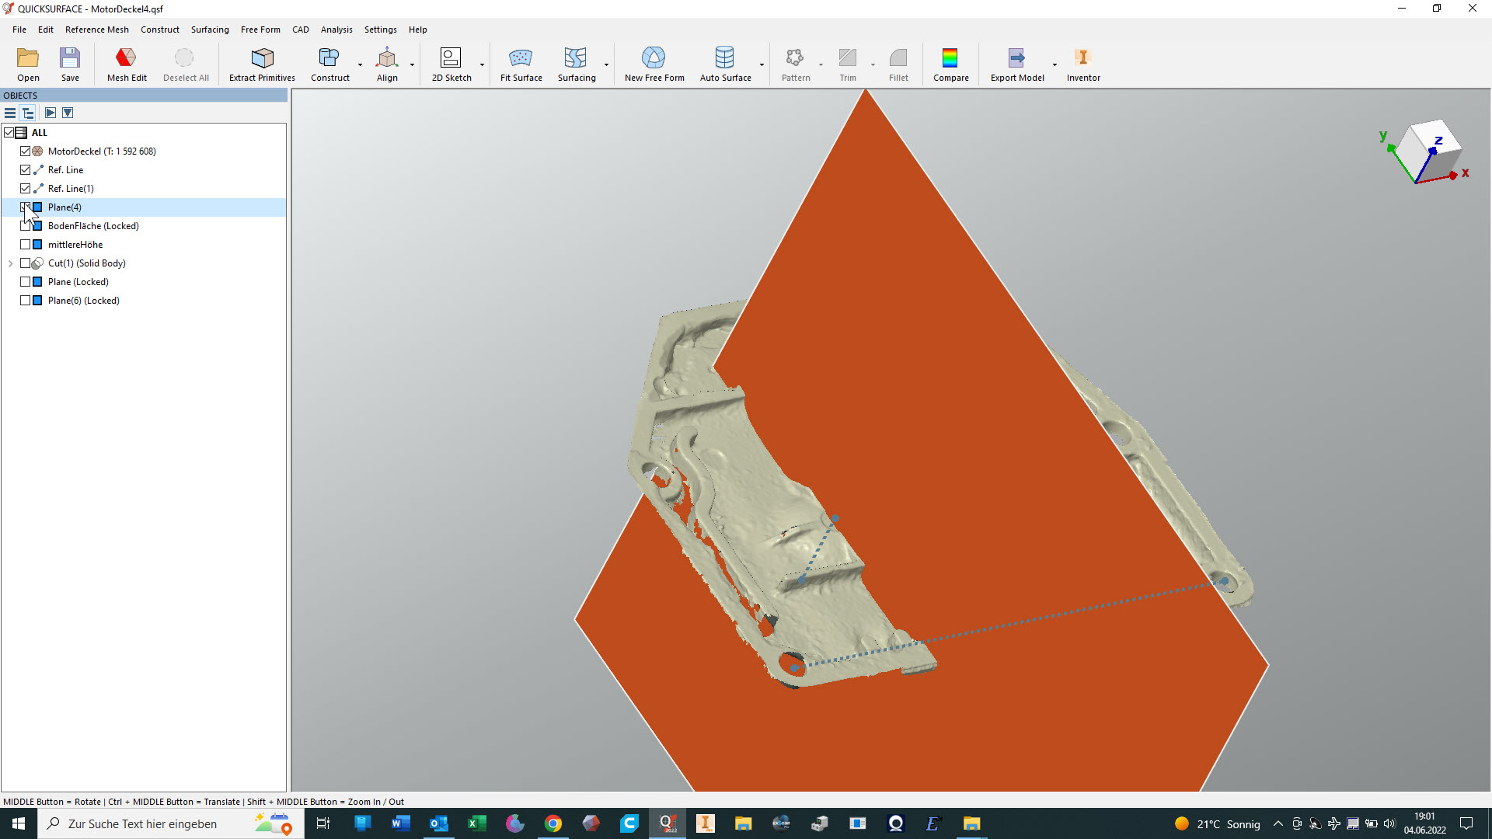Open the Extract Primitives tool

click(262, 58)
